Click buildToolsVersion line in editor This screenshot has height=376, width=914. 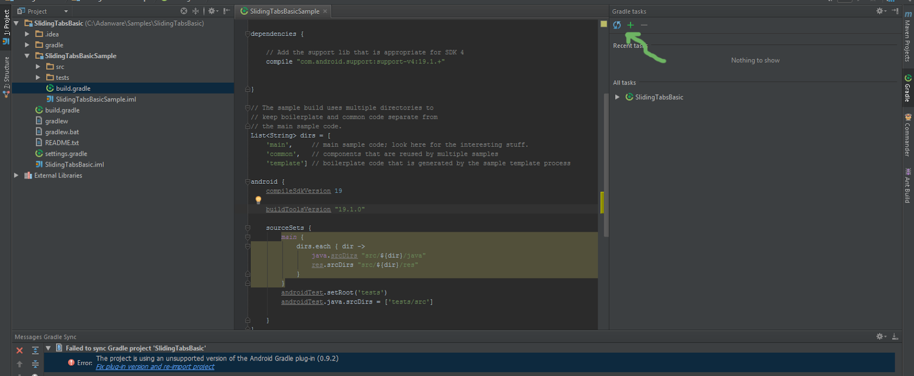point(315,209)
